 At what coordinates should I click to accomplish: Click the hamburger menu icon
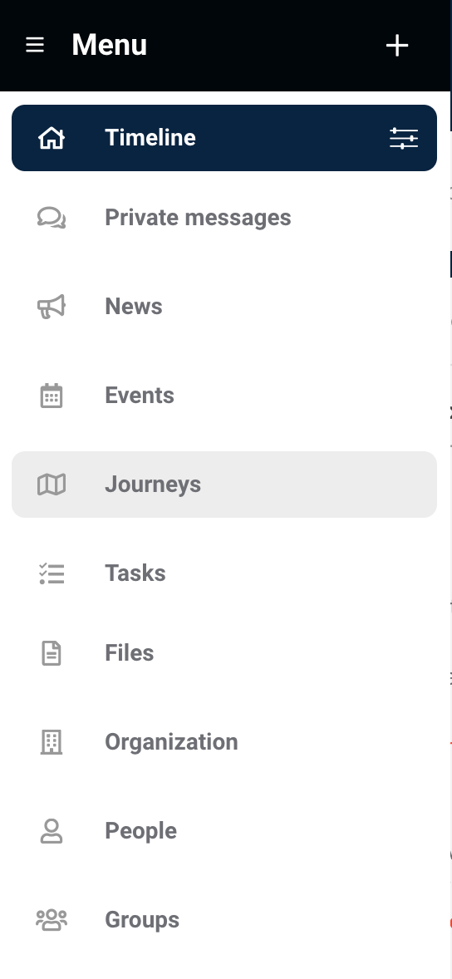[x=35, y=45]
